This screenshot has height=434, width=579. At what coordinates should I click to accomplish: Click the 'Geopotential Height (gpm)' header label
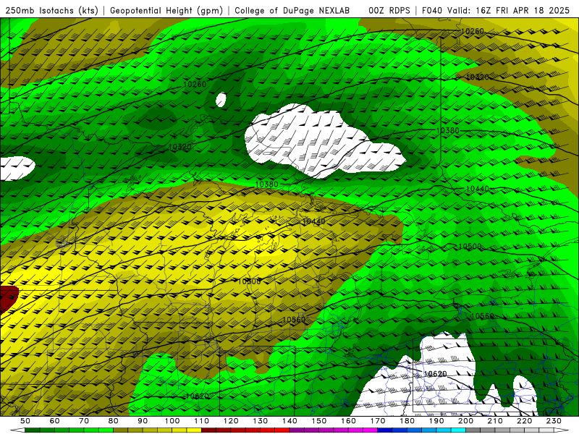coord(166,10)
